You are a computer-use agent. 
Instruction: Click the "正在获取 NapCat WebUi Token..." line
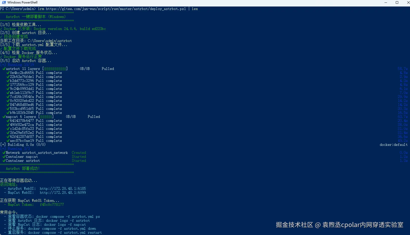click(30, 201)
